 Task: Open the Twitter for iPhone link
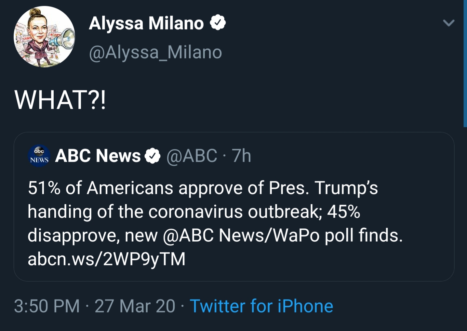(261, 306)
